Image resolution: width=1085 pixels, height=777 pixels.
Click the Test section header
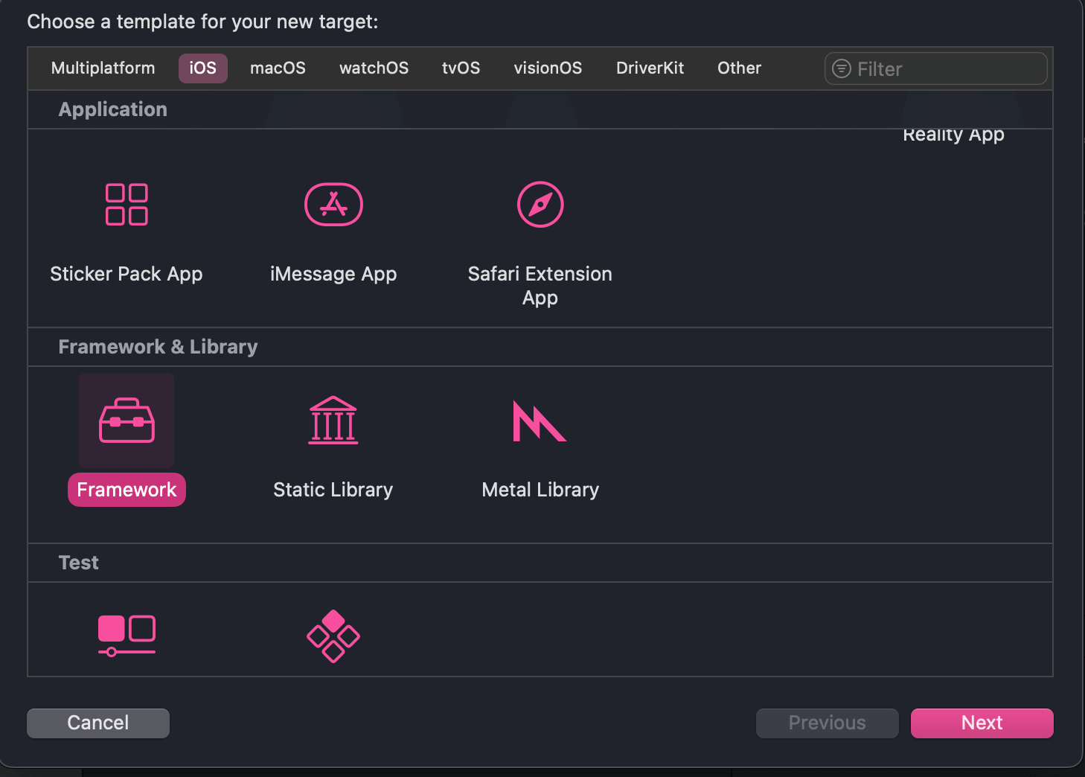point(78,563)
